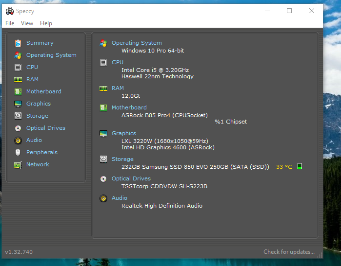Maximize the Speccy window

289,11
